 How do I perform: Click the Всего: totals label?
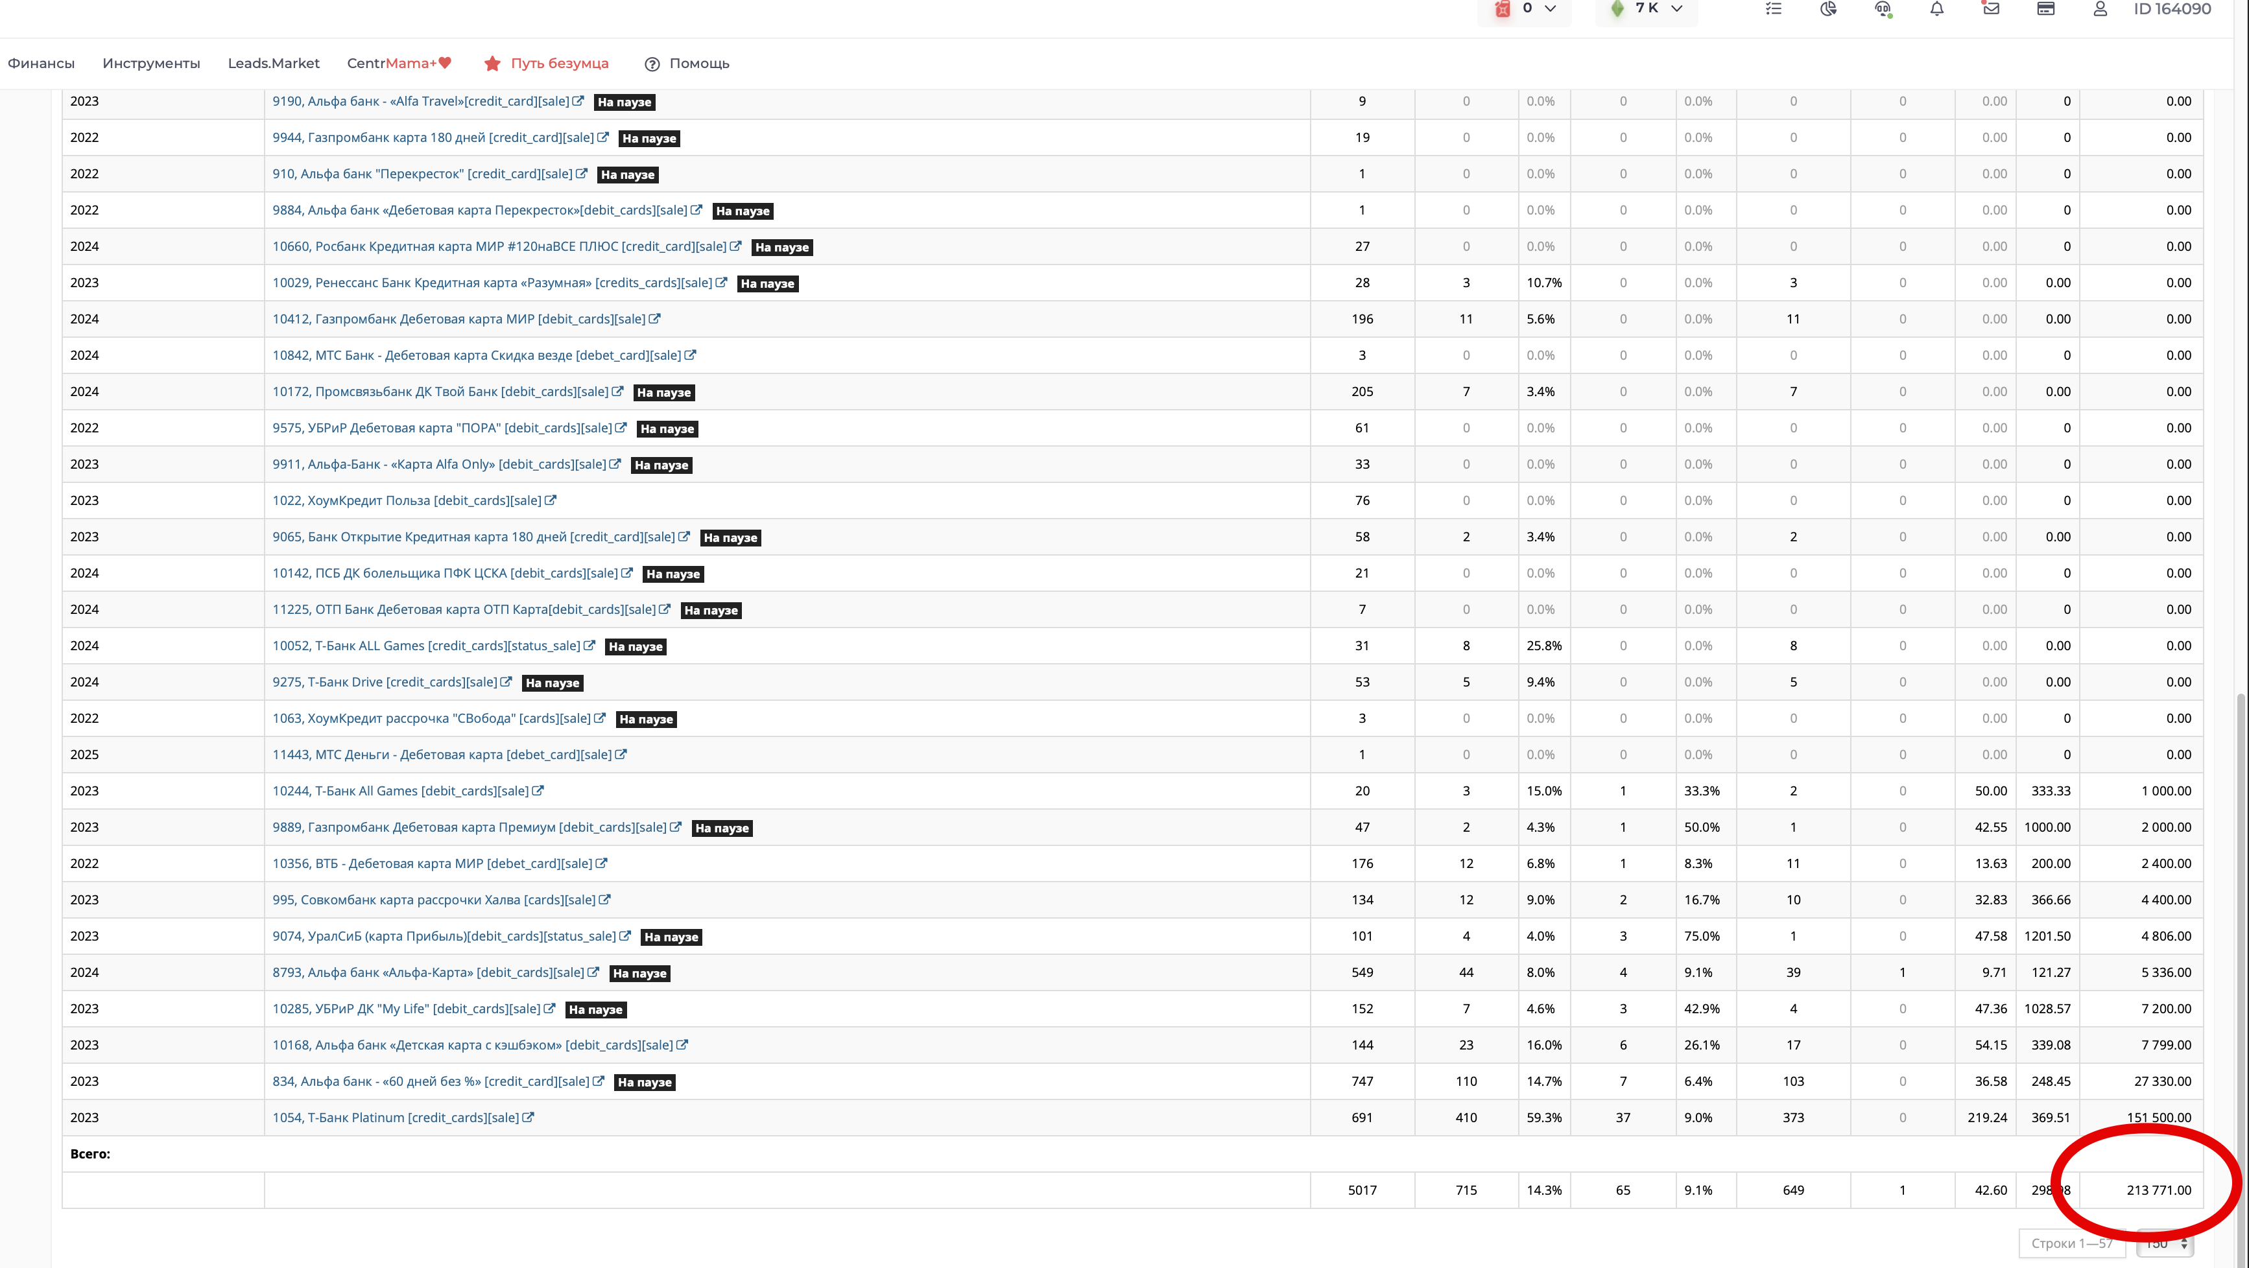tap(90, 1154)
